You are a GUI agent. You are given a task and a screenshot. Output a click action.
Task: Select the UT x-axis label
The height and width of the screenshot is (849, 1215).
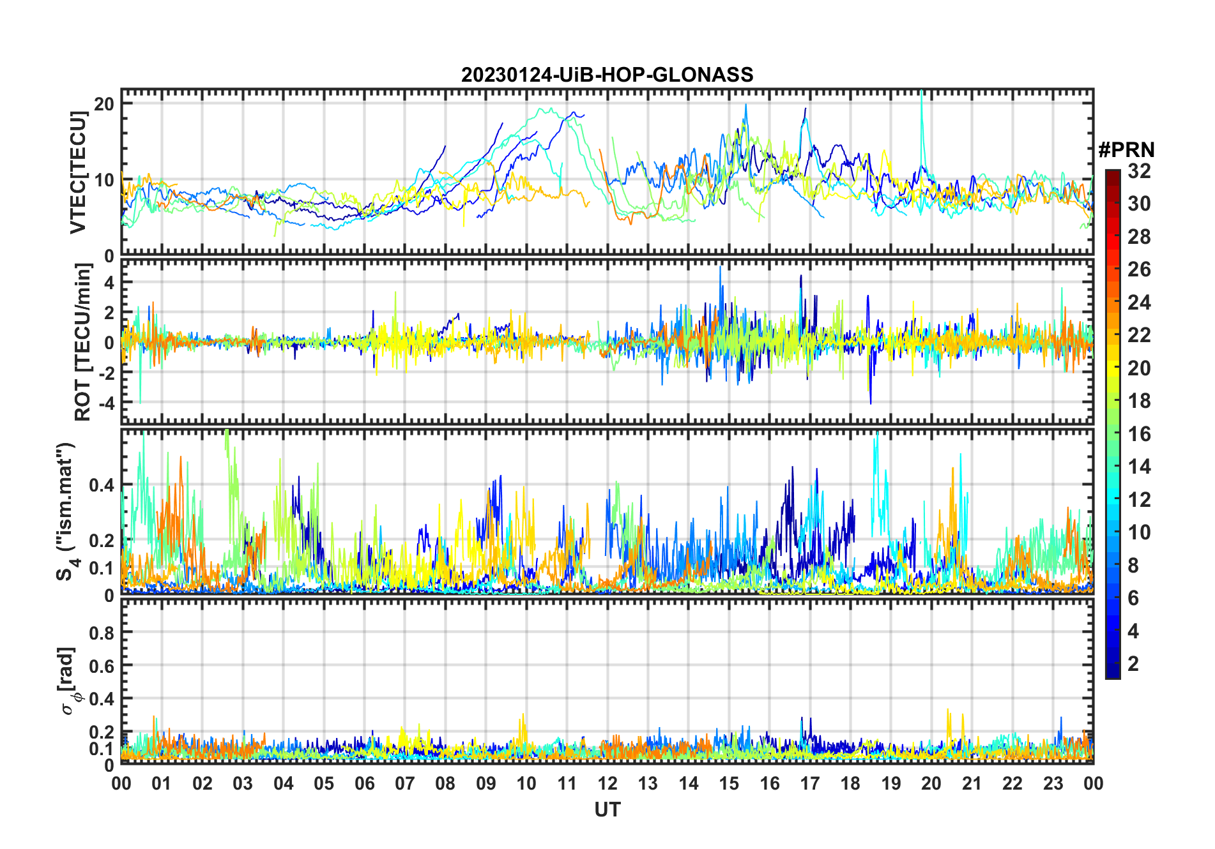607,809
